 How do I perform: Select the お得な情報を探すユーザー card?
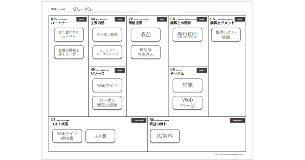tap(69, 52)
